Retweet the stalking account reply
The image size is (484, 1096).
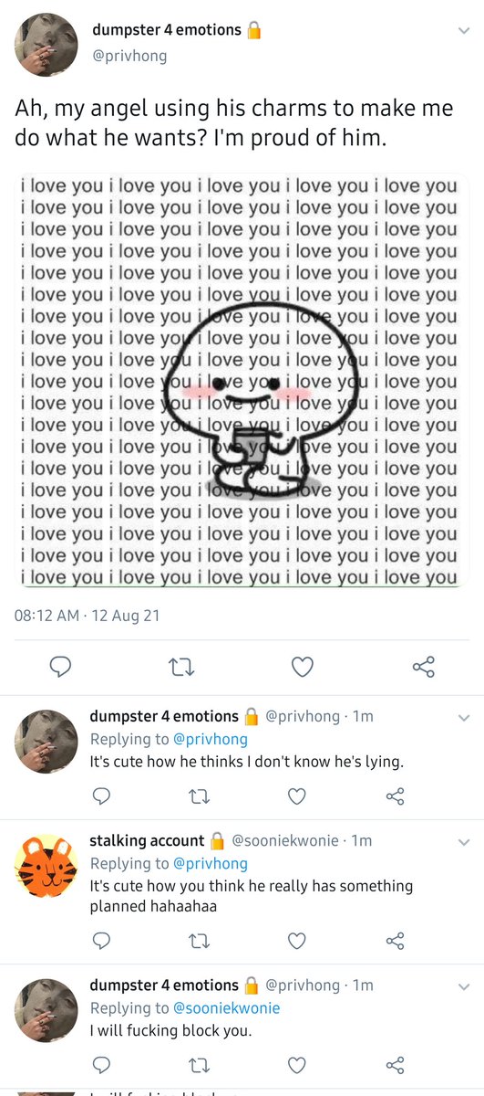pos(199,941)
